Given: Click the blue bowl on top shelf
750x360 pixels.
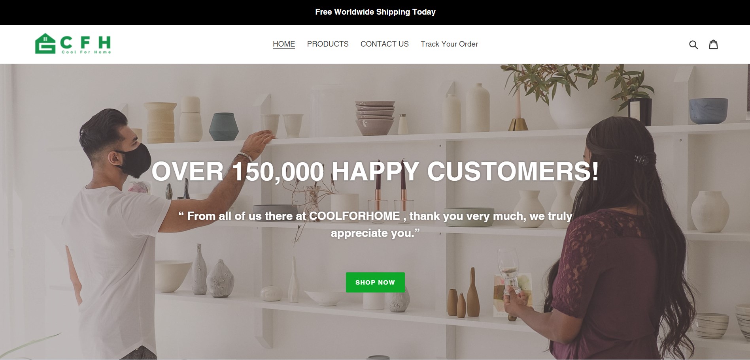Looking at the screenshot, I should pos(708,111).
